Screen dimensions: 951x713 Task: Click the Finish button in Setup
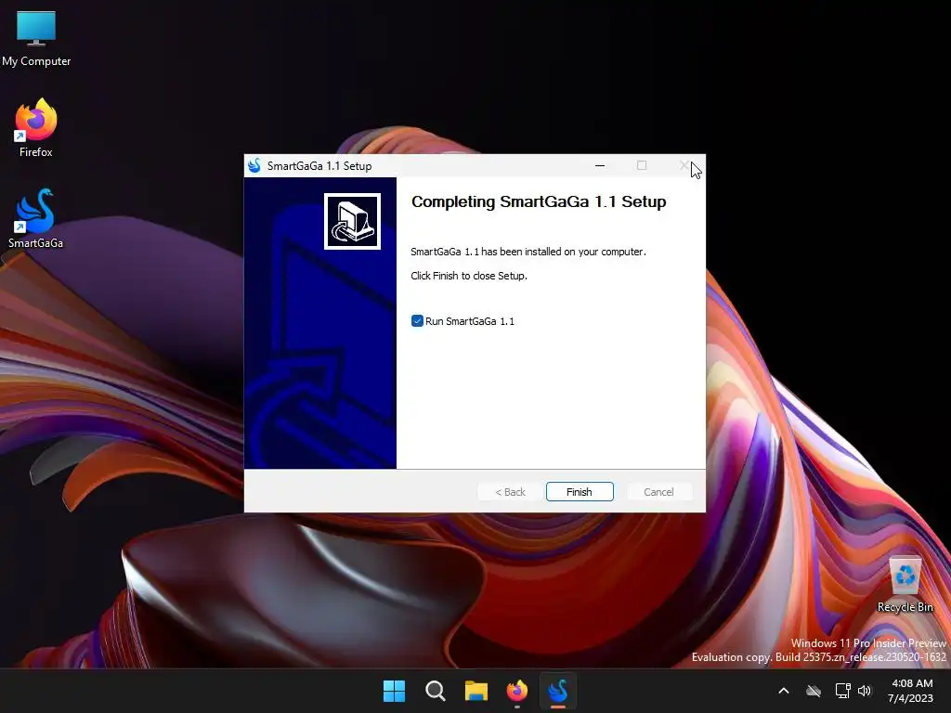(x=580, y=492)
